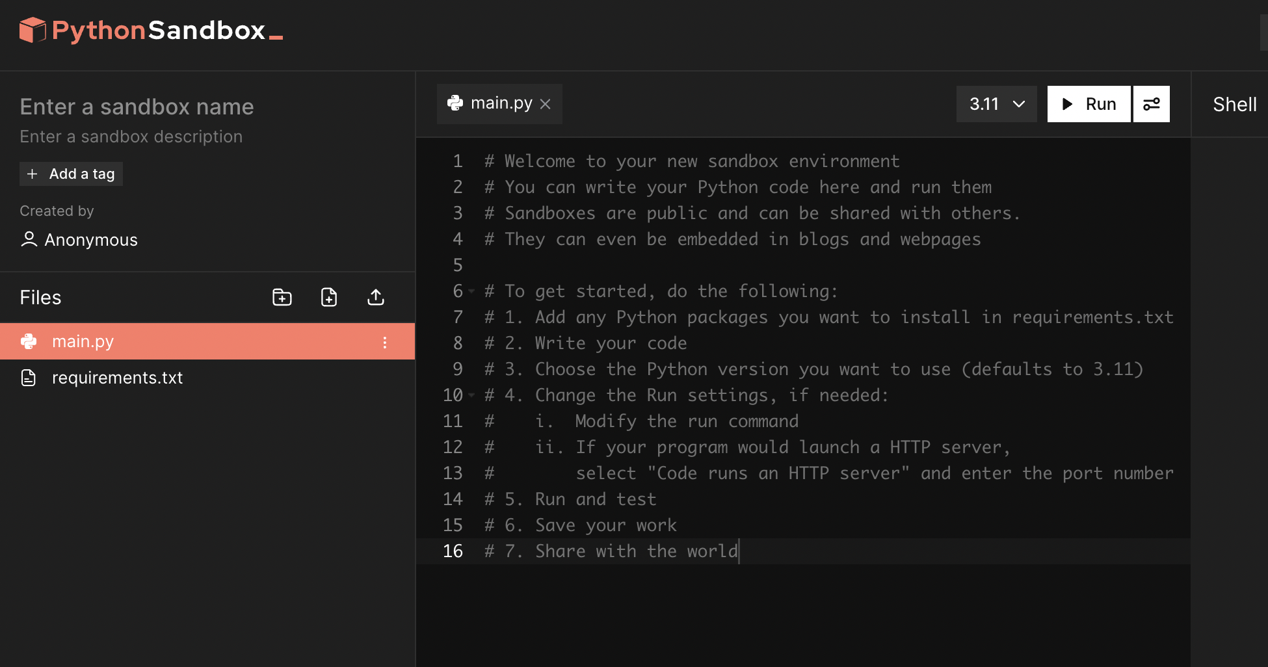Create a new folder in Files
The width and height of the screenshot is (1268, 667).
coord(282,297)
